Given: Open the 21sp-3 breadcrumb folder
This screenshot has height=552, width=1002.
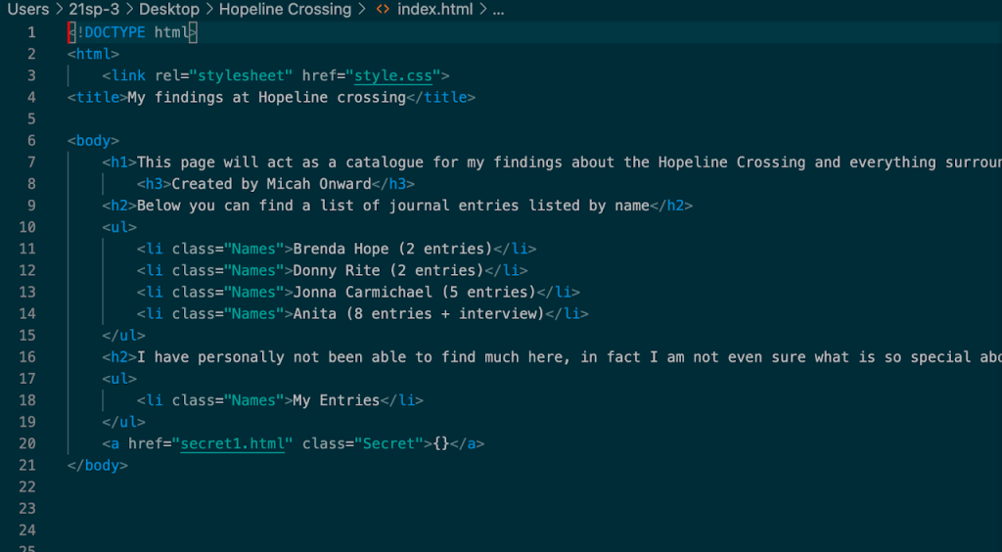Looking at the screenshot, I should click(x=94, y=10).
